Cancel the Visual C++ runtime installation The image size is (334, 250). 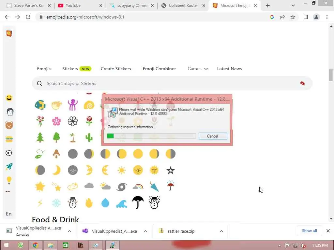213,136
